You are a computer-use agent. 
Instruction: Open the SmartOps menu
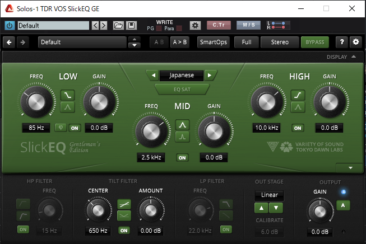[214, 42]
